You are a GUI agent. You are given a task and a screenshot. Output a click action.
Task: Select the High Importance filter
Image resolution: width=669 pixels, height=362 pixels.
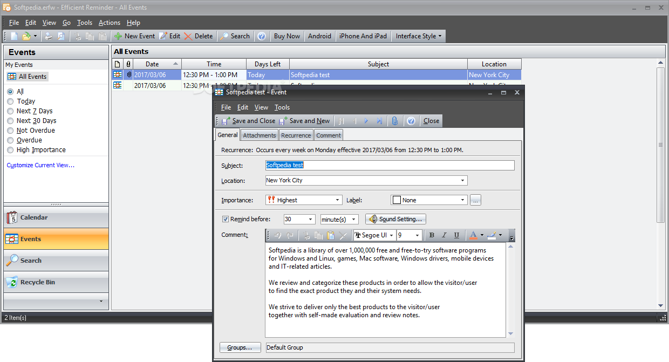tap(10, 150)
